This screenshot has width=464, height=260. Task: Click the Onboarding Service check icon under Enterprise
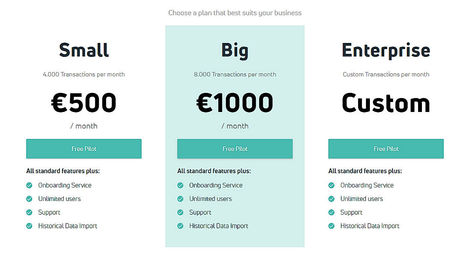tap(331, 185)
